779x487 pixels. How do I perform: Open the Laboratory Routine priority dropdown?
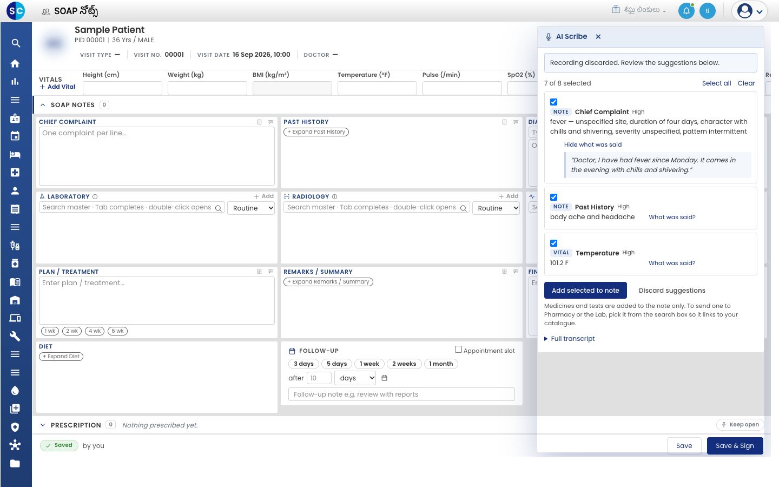pyautogui.click(x=251, y=208)
